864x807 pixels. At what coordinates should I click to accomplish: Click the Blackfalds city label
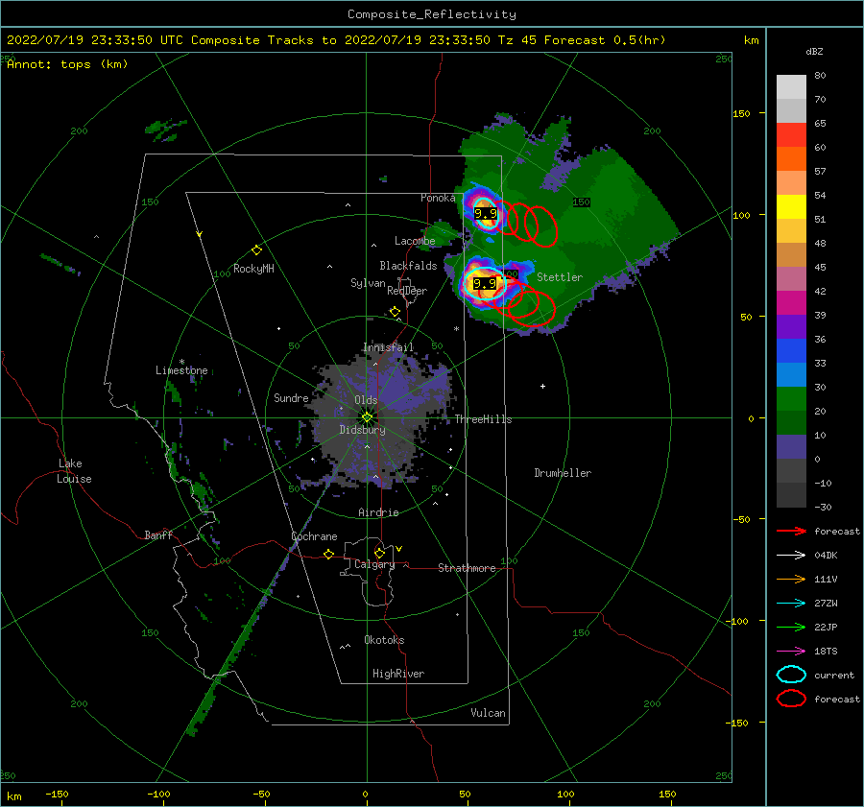tap(408, 266)
